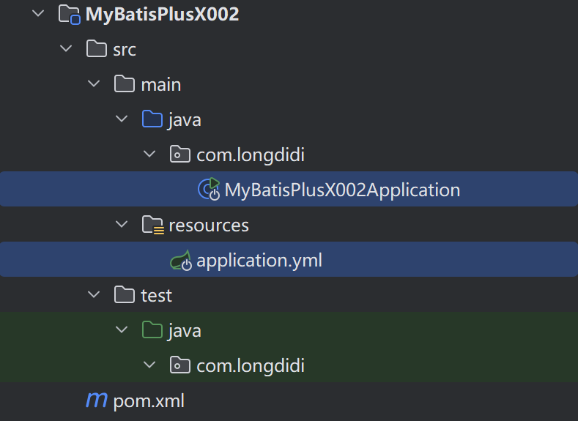Select the java label under main
The image size is (578, 421).
pos(185,120)
